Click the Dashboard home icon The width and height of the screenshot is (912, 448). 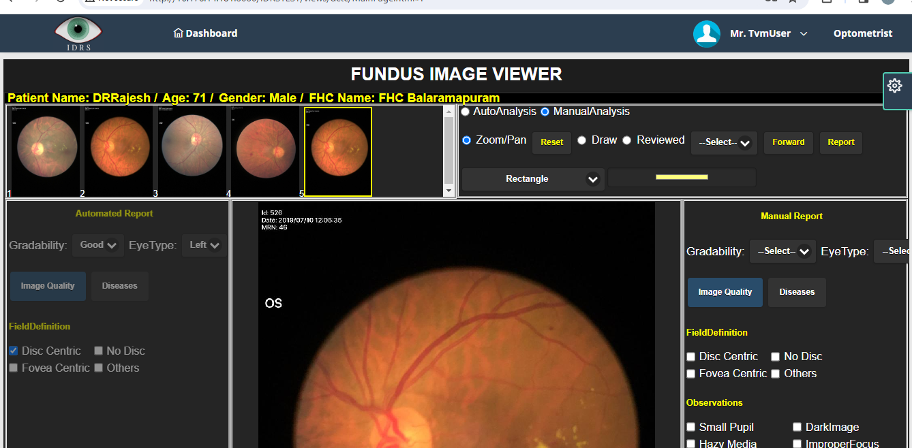tap(179, 33)
